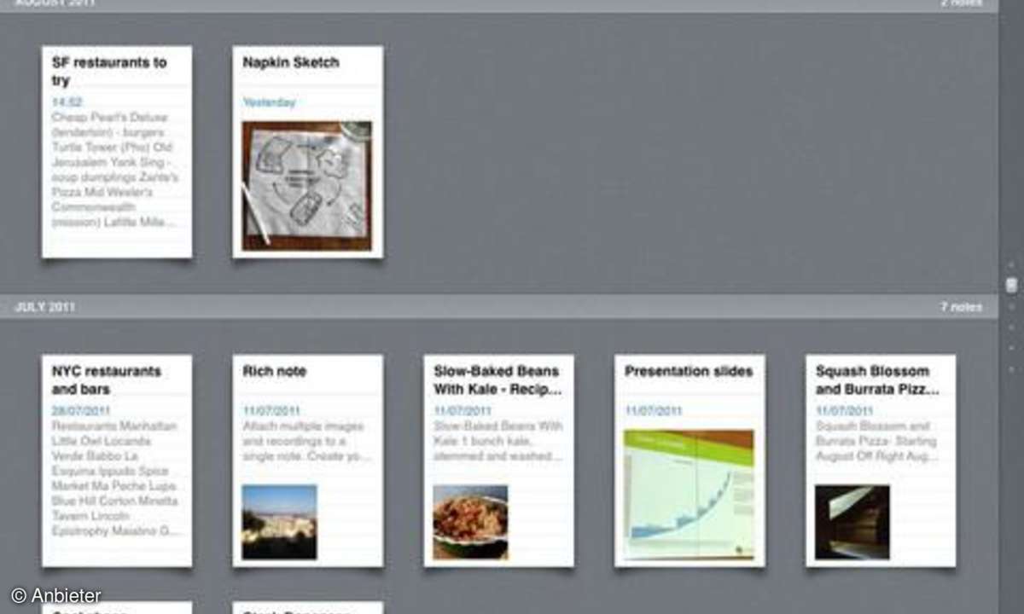Open Slow-Baked Beans With Kale recipe note

[x=499, y=460]
